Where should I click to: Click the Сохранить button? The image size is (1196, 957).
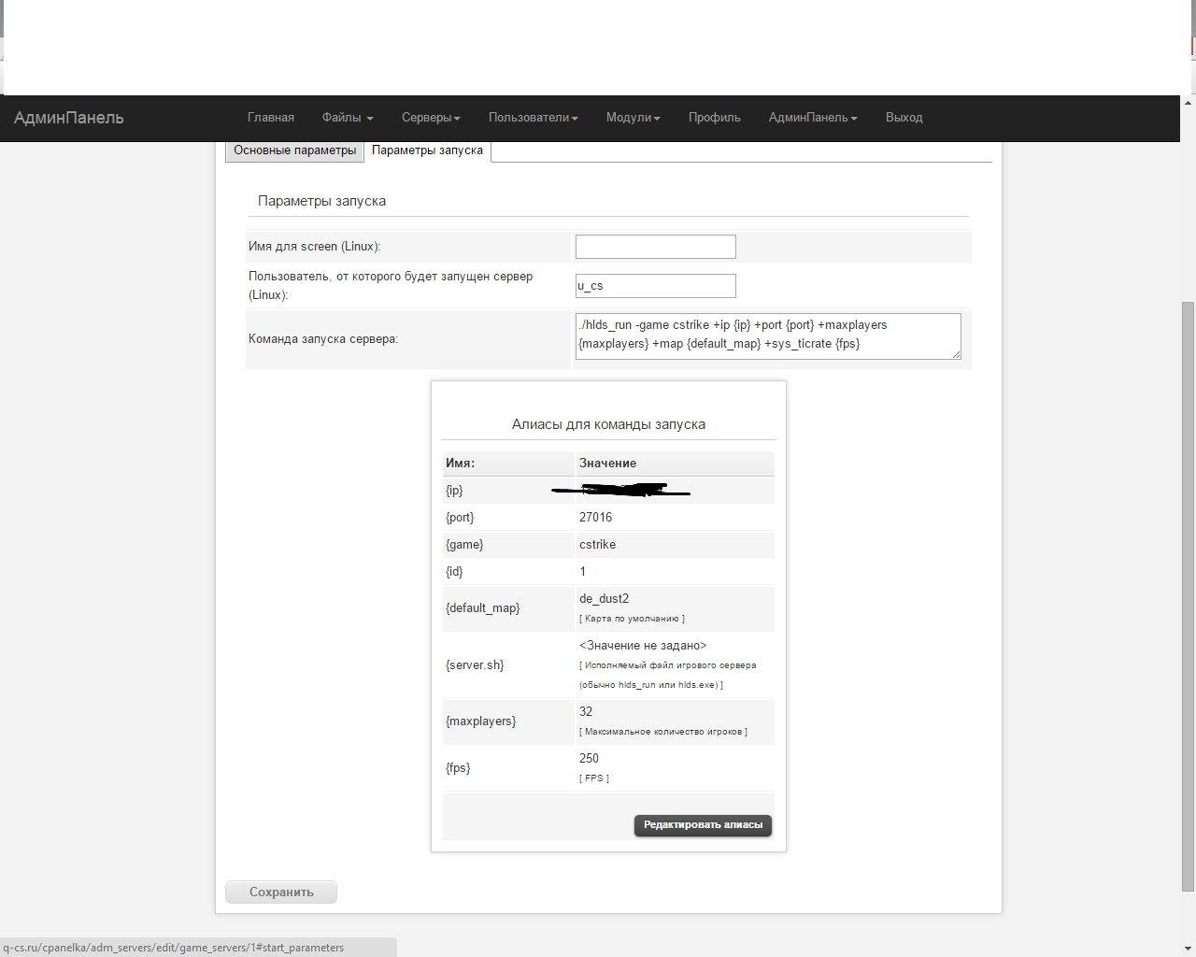[281, 893]
